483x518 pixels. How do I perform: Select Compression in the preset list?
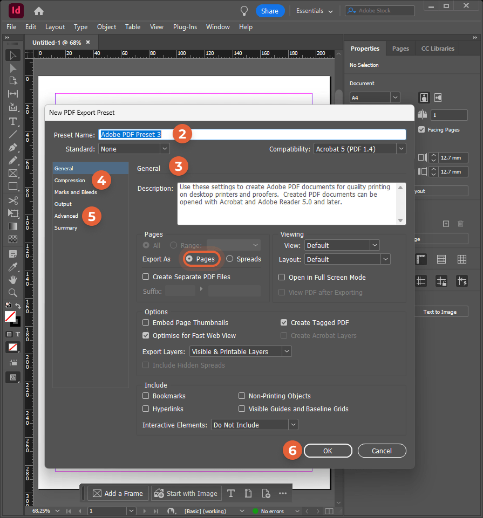tap(70, 181)
